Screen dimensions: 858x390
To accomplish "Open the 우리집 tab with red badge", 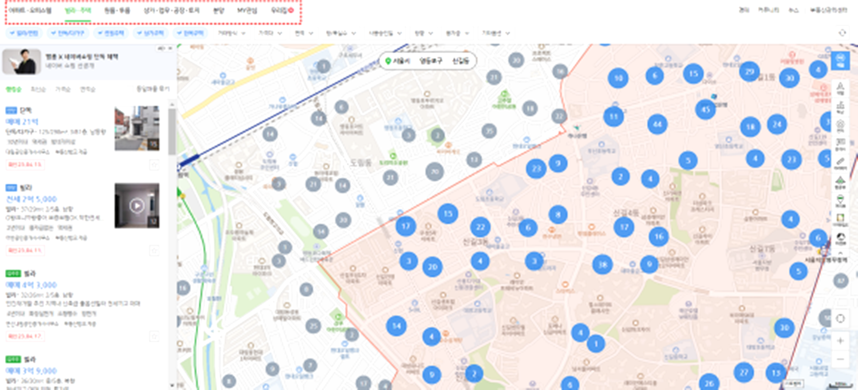I will coord(282,10).
